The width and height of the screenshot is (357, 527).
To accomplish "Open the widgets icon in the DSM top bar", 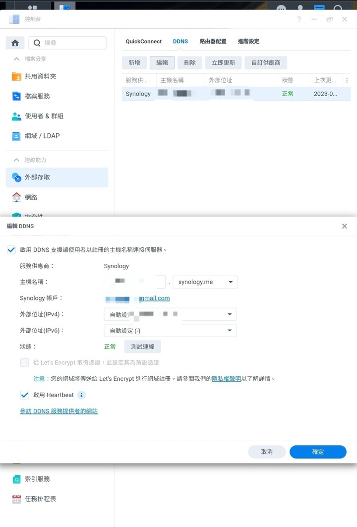I will pos(319,7).
